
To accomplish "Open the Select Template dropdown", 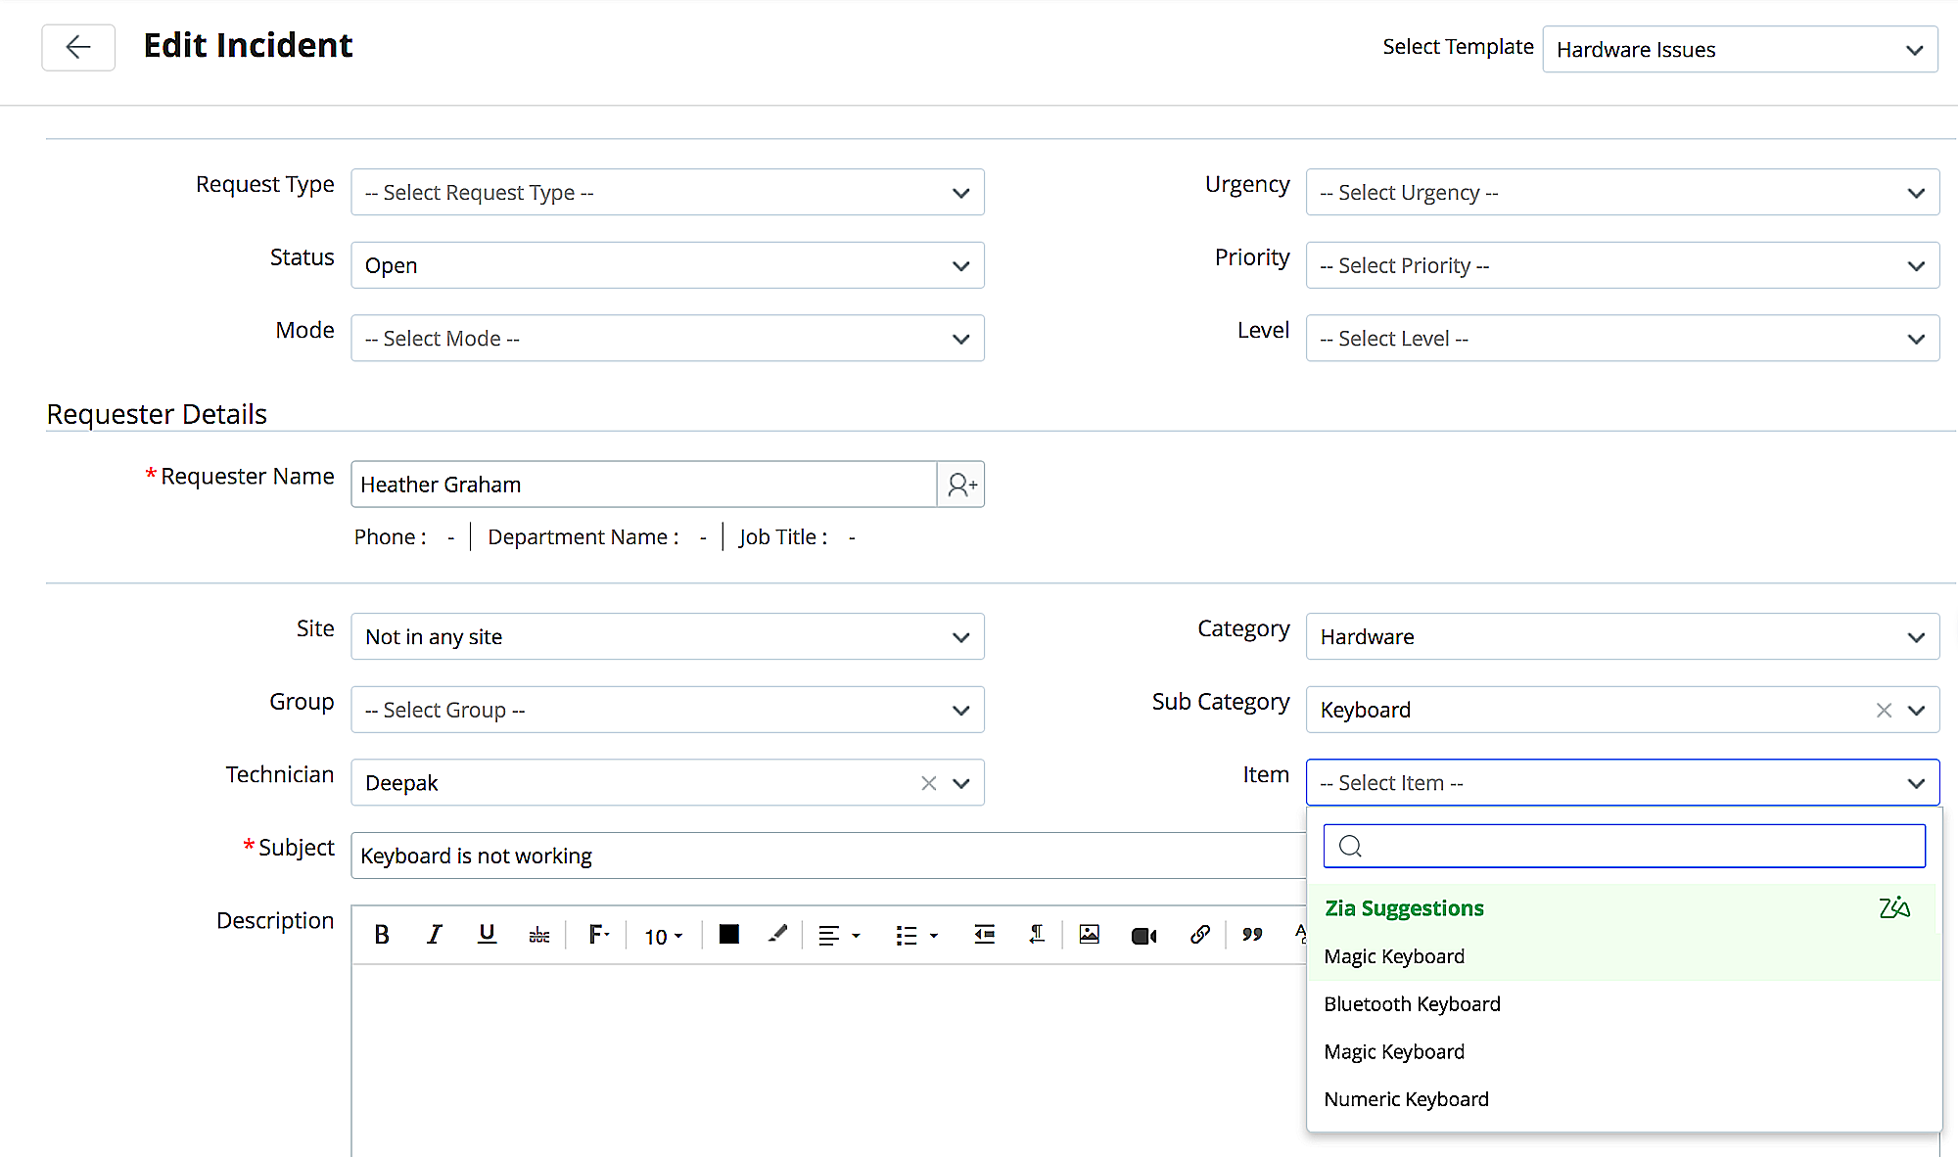I will click(1740, 50).
